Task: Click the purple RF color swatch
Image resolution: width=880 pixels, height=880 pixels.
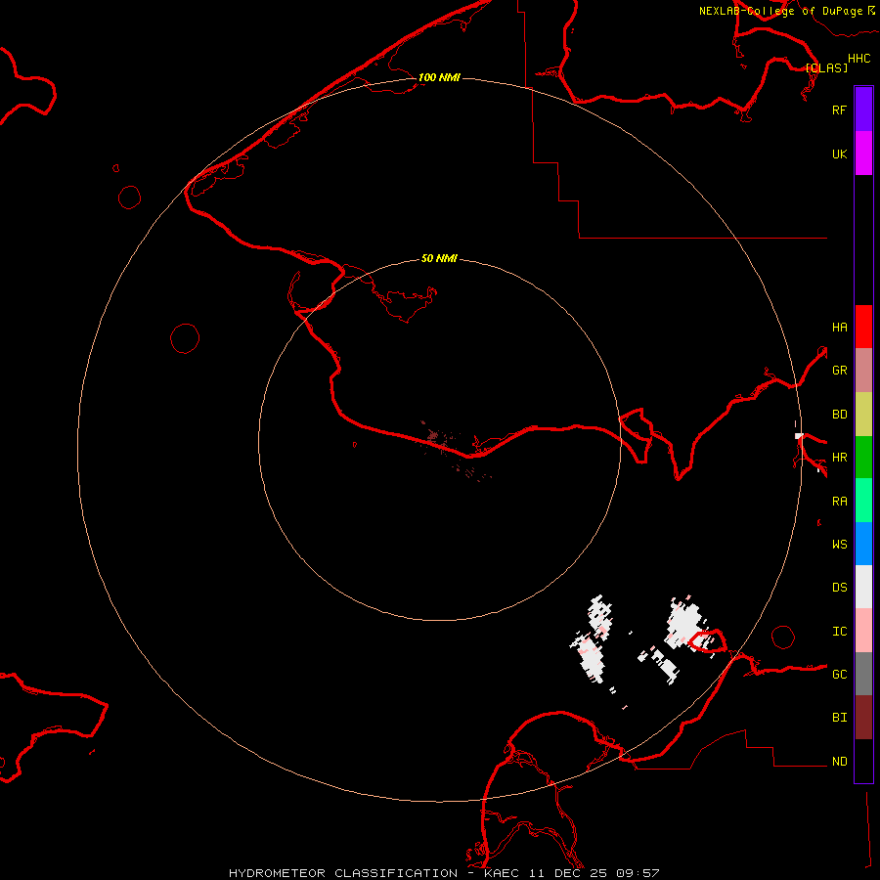Action: (x=863, y=110)
